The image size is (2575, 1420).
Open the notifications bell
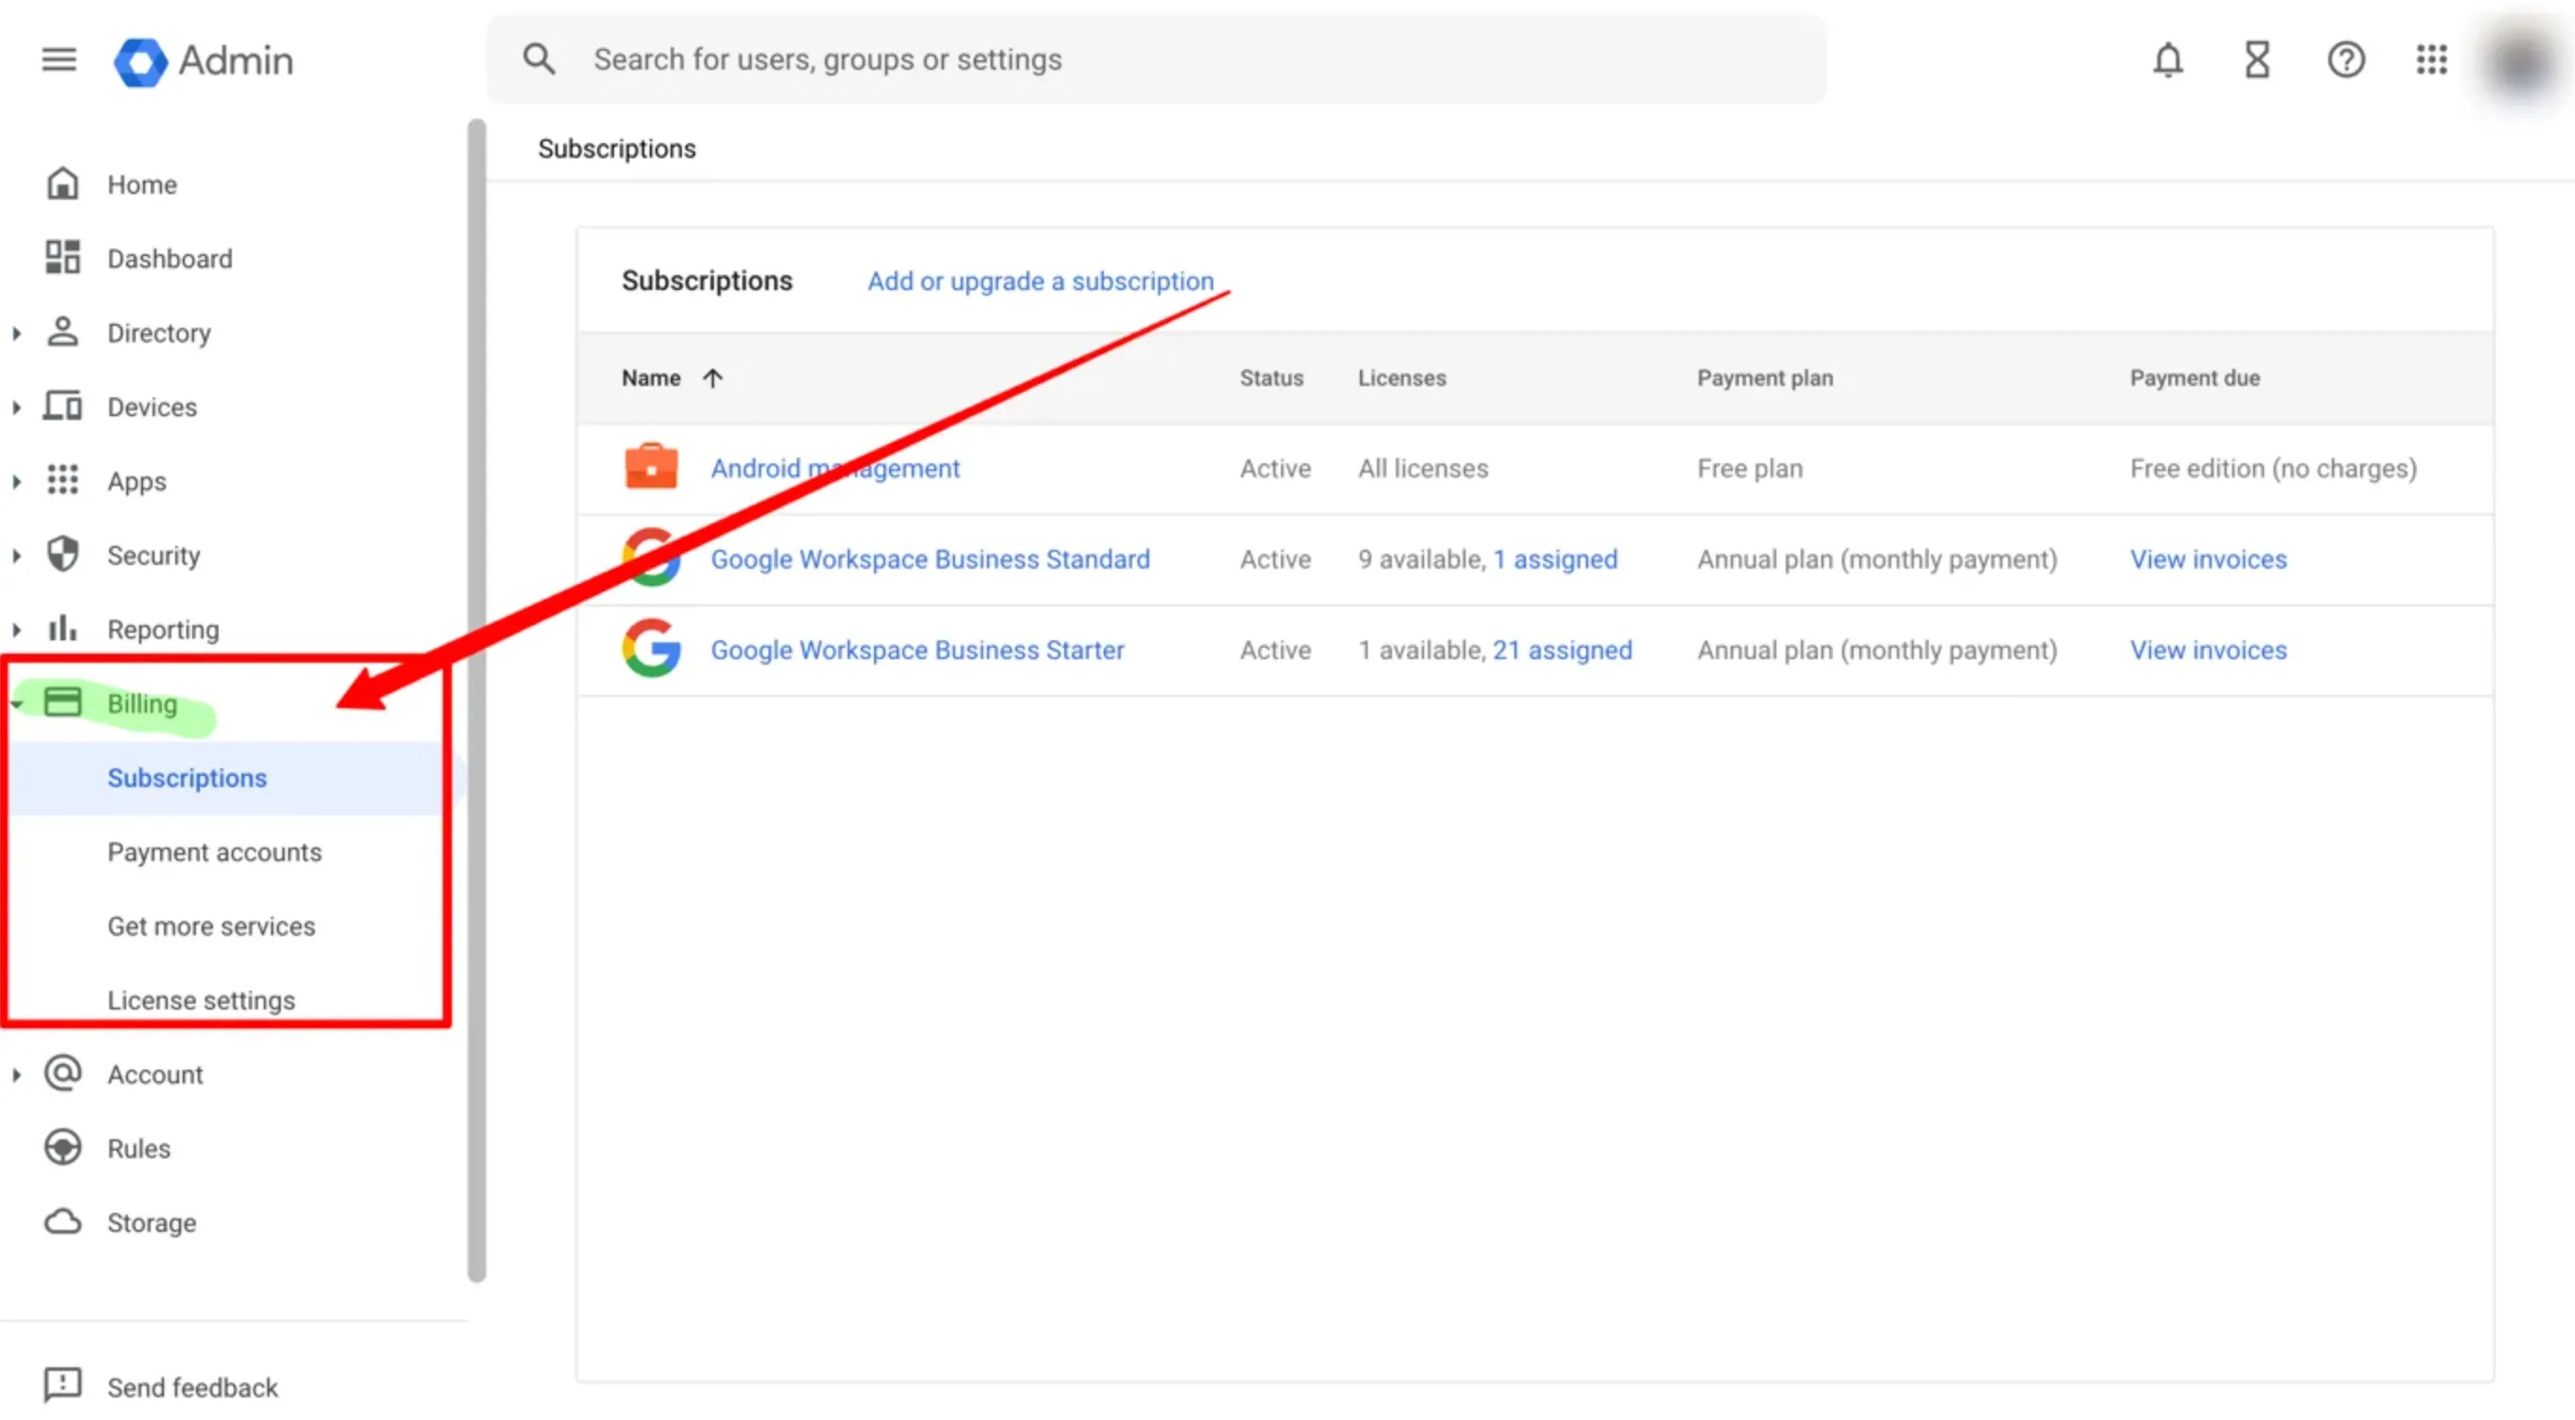click(x=2167, y=60)
